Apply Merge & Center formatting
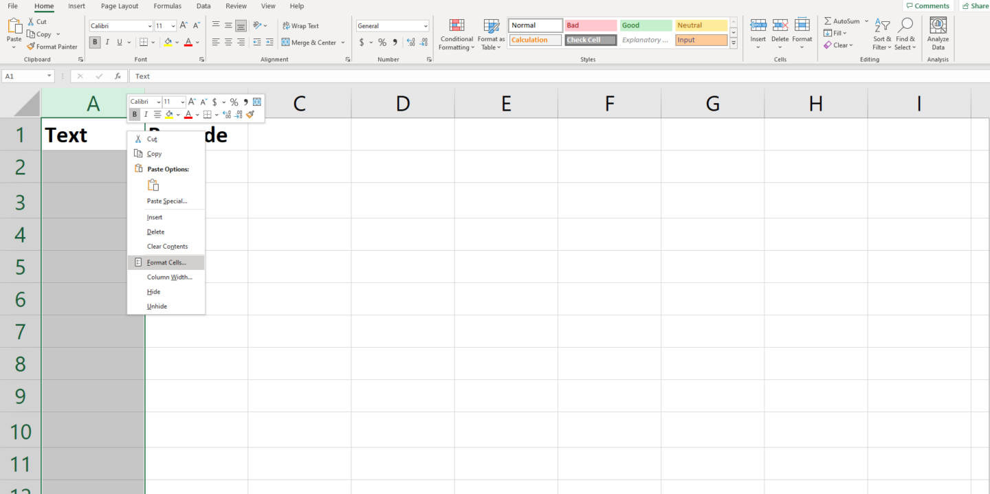Screen dimensions: 990x494 point(309,42)
